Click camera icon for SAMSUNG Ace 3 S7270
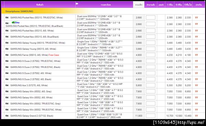Viewport: 206px width, 126px height. coord(7,85)
